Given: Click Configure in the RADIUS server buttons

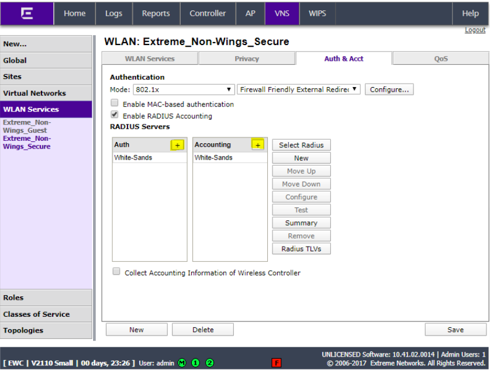Looking at the screenshot, I should point(301,197).
